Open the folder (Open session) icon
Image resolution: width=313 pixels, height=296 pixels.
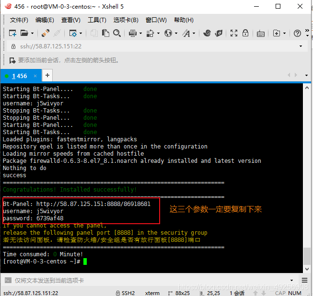(24, 33)
